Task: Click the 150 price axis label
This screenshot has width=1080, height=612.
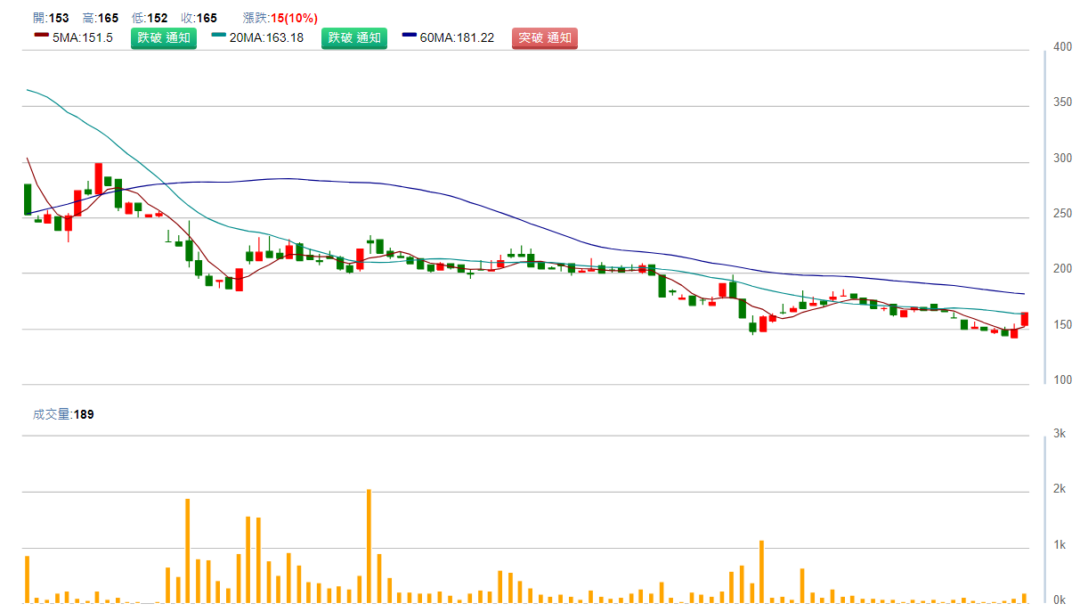Action: pos(1061,325)
